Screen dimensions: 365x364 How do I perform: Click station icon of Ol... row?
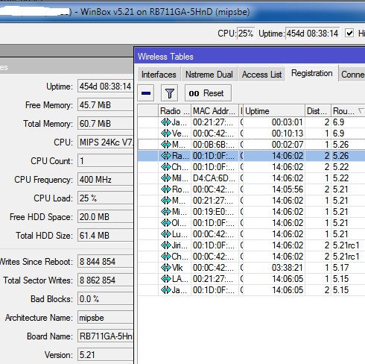click(x=165, y=223)
